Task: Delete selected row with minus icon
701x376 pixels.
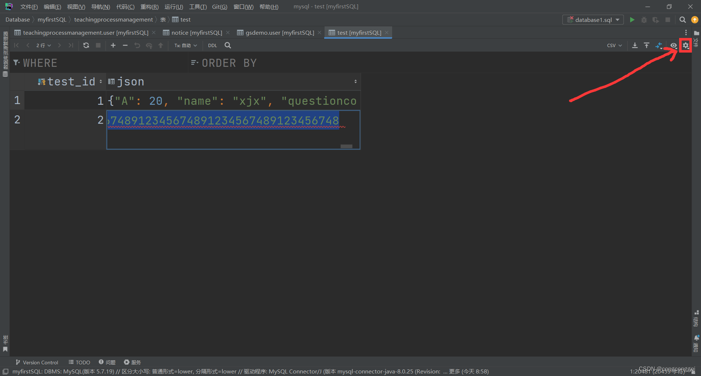Action: tap(125, 45)
